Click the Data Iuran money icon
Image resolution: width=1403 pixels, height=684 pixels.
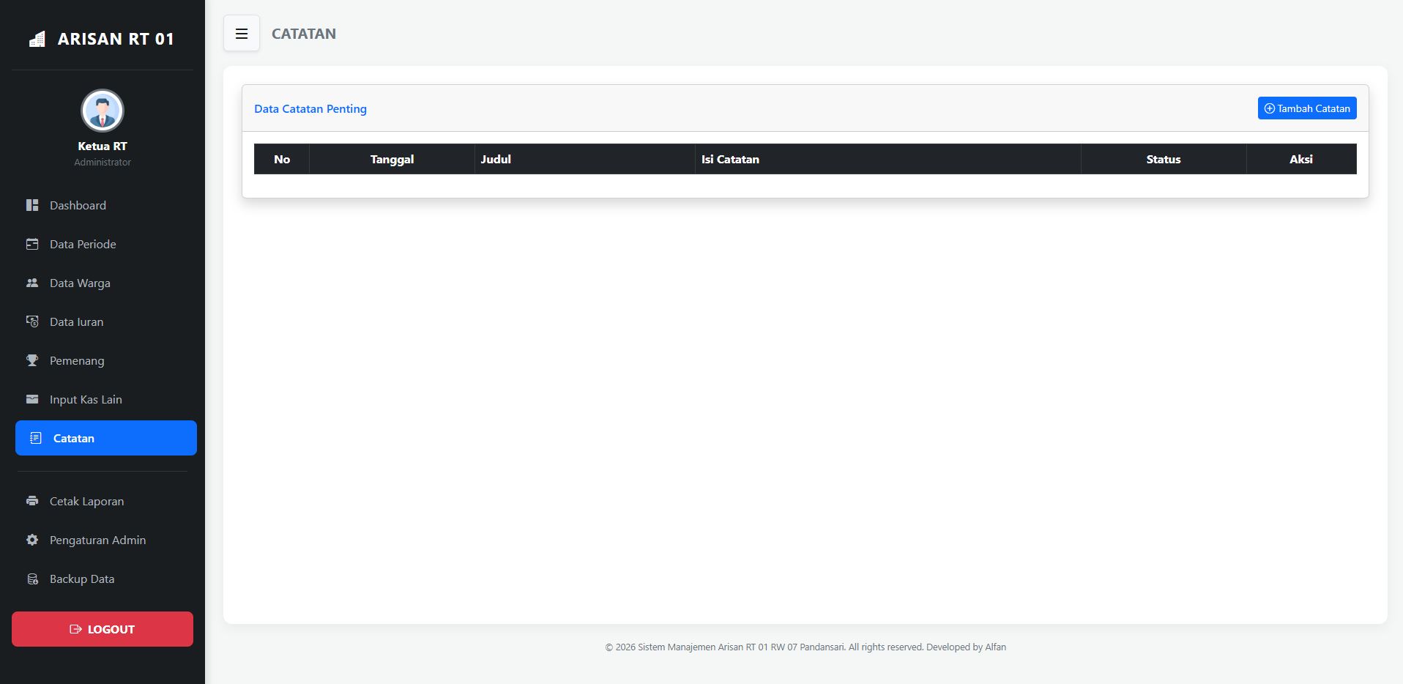coord(32,322)
